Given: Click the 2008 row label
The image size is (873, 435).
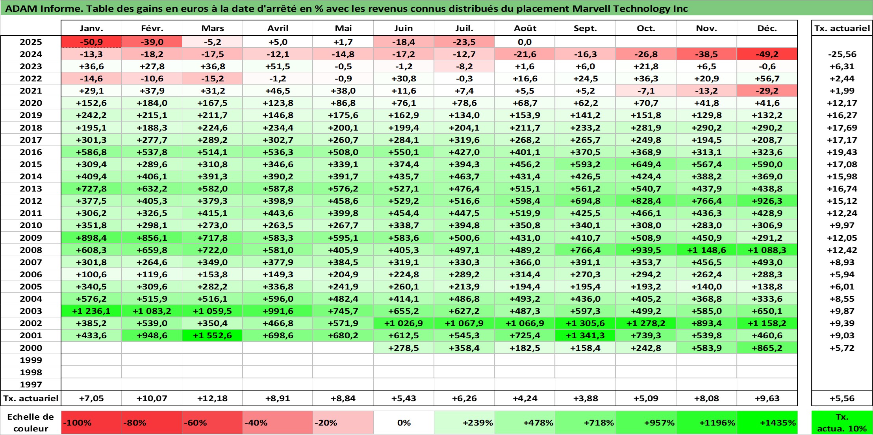Looking at the screenshot, I should (x=31, y=250).
